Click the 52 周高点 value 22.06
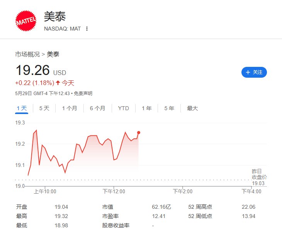The image size is (282, 235). click(248, 207)
